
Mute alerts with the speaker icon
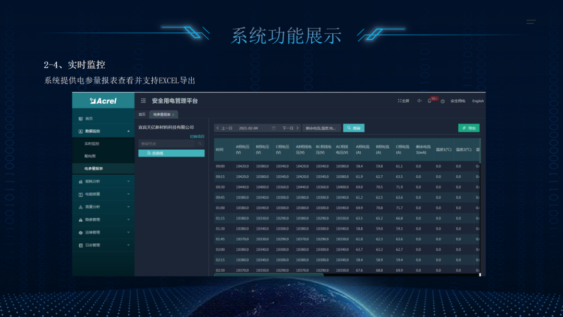point(420,101)
